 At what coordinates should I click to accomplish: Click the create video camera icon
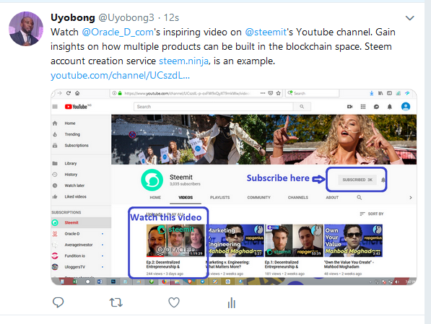click(349, 107)
